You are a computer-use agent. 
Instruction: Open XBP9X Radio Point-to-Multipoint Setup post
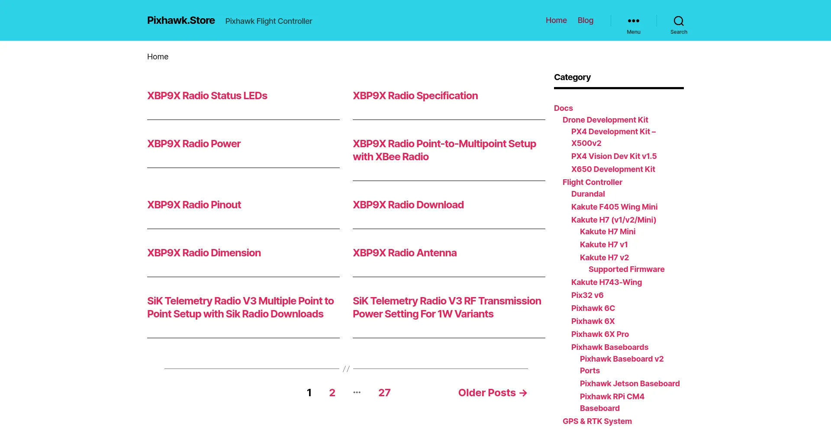pyautogui.click(x=444, y=150)
